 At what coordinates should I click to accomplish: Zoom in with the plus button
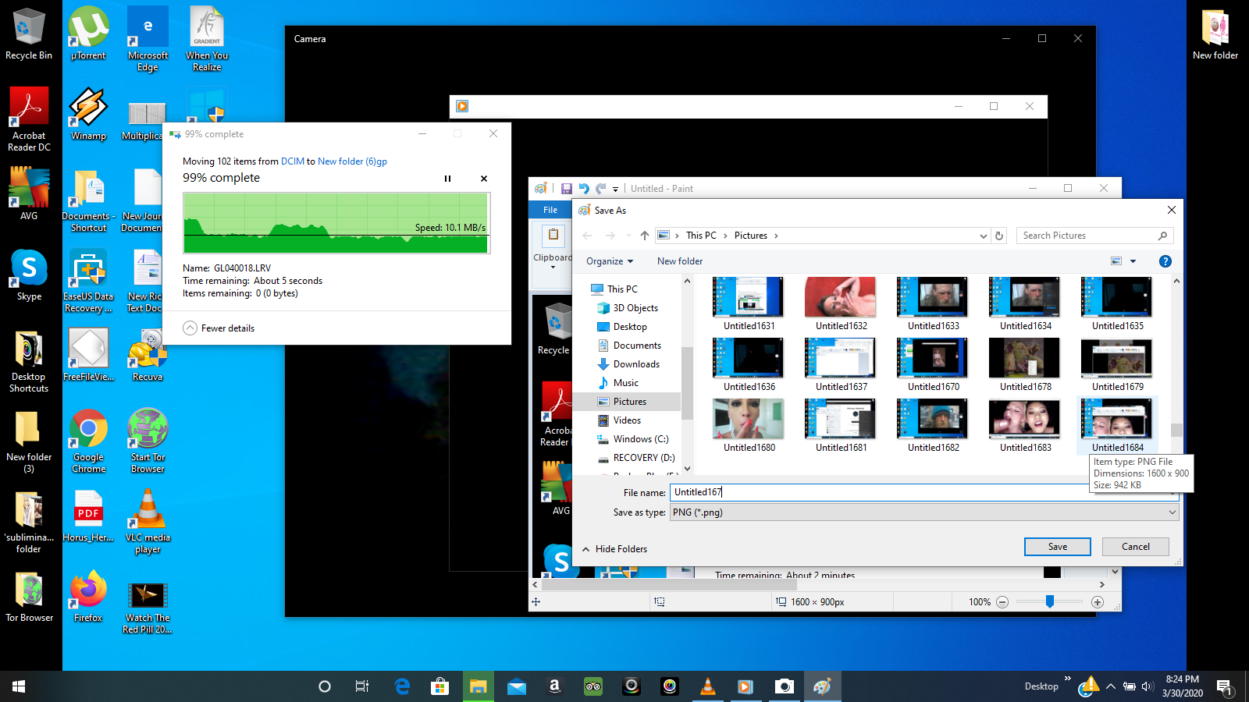point(1098,602)
